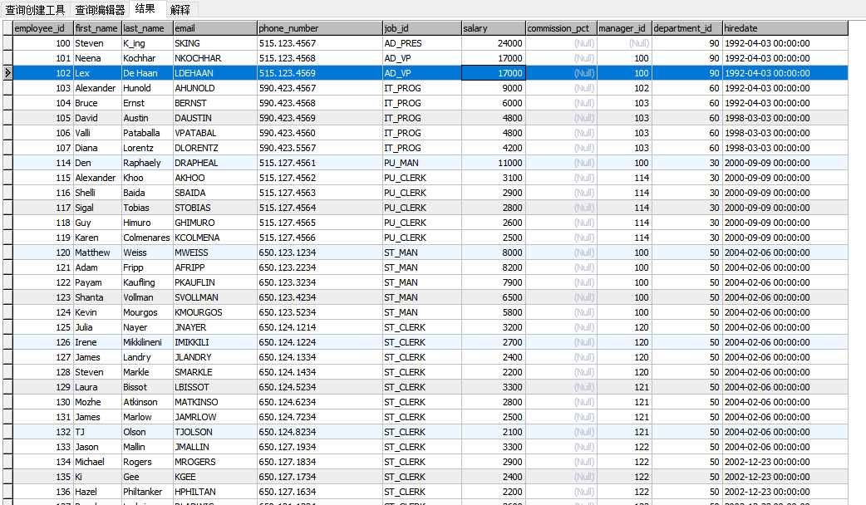
Task: Select the LDEHAAN email cell
Action: tap(215, 73)
